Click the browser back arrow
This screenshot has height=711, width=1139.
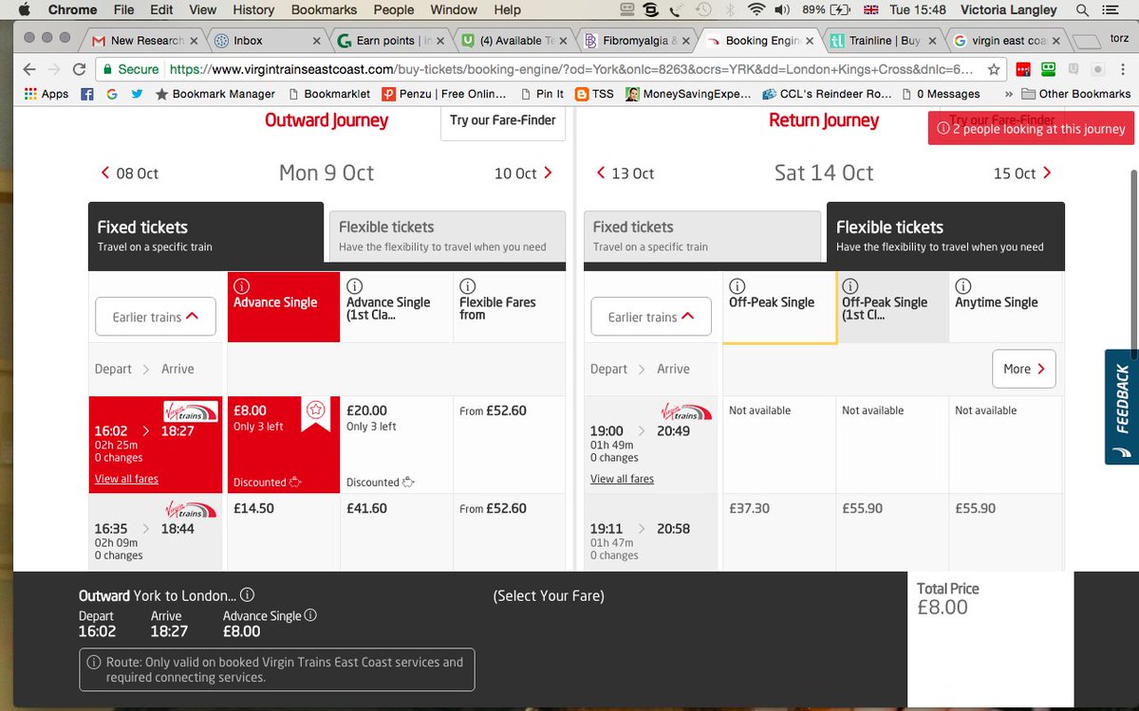point(28,69)
